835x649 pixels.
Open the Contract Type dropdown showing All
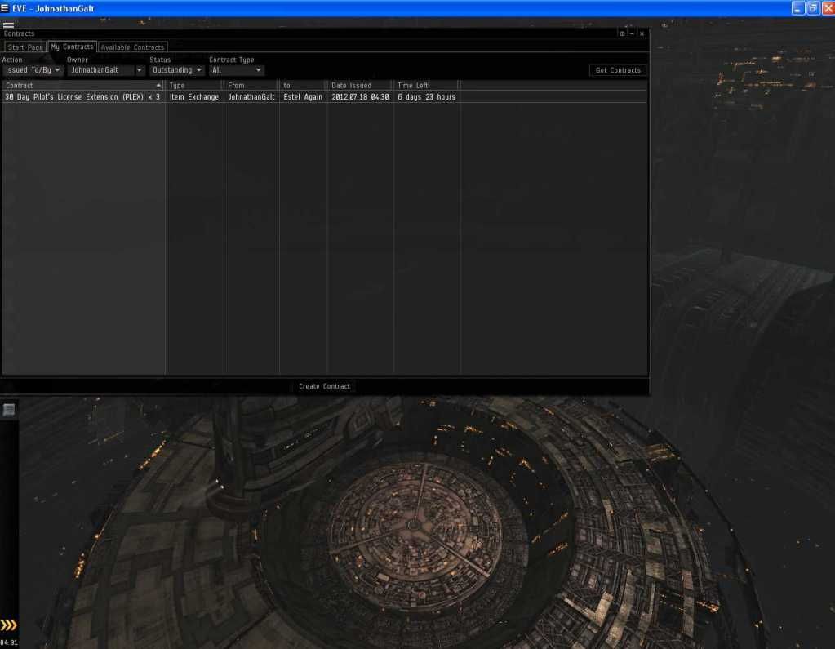point(237,70)
